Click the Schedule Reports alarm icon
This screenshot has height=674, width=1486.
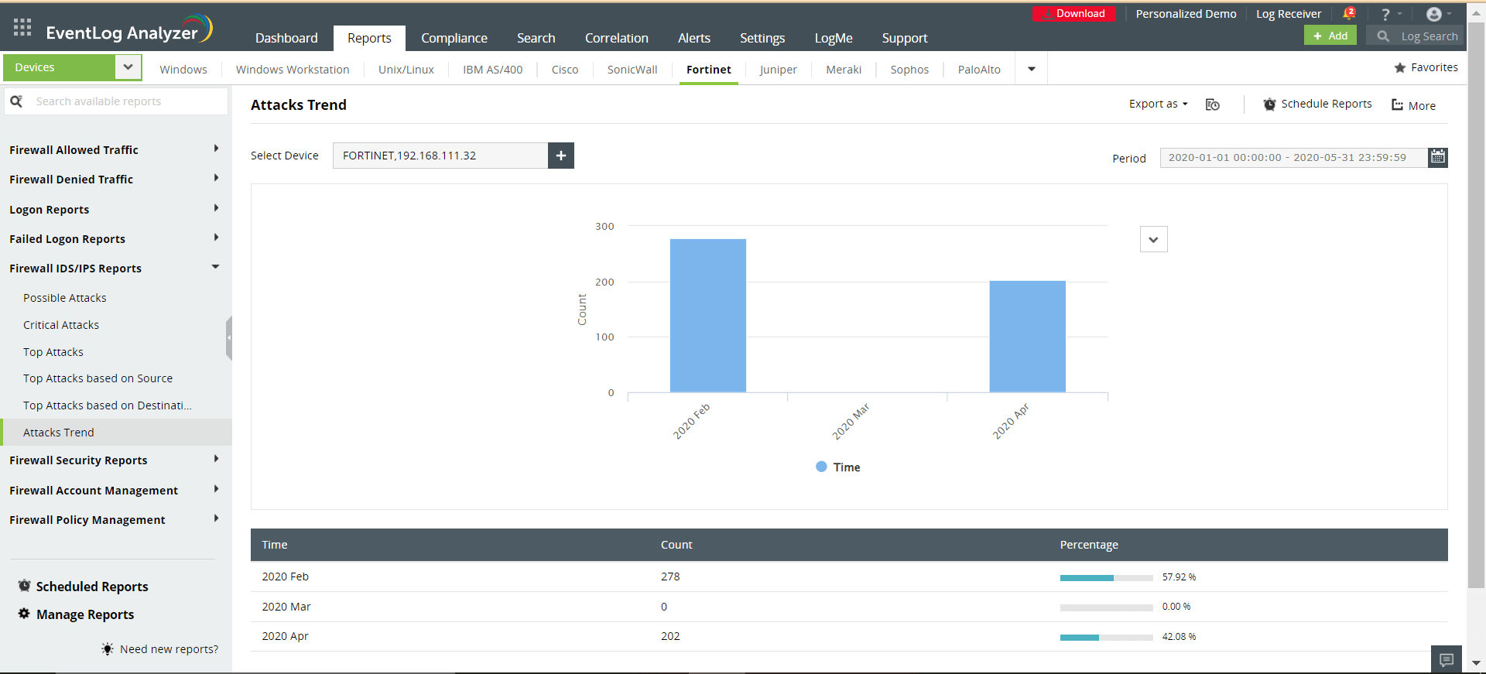(x=1269, y=104)
